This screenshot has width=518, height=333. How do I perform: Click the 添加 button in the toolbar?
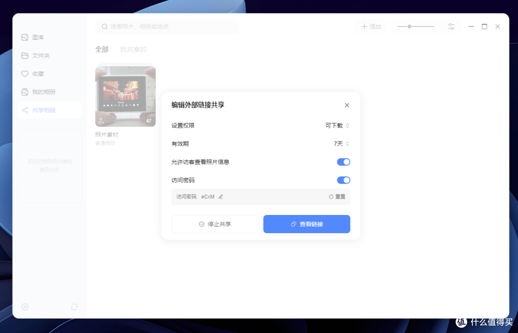(x=371, y=26)
